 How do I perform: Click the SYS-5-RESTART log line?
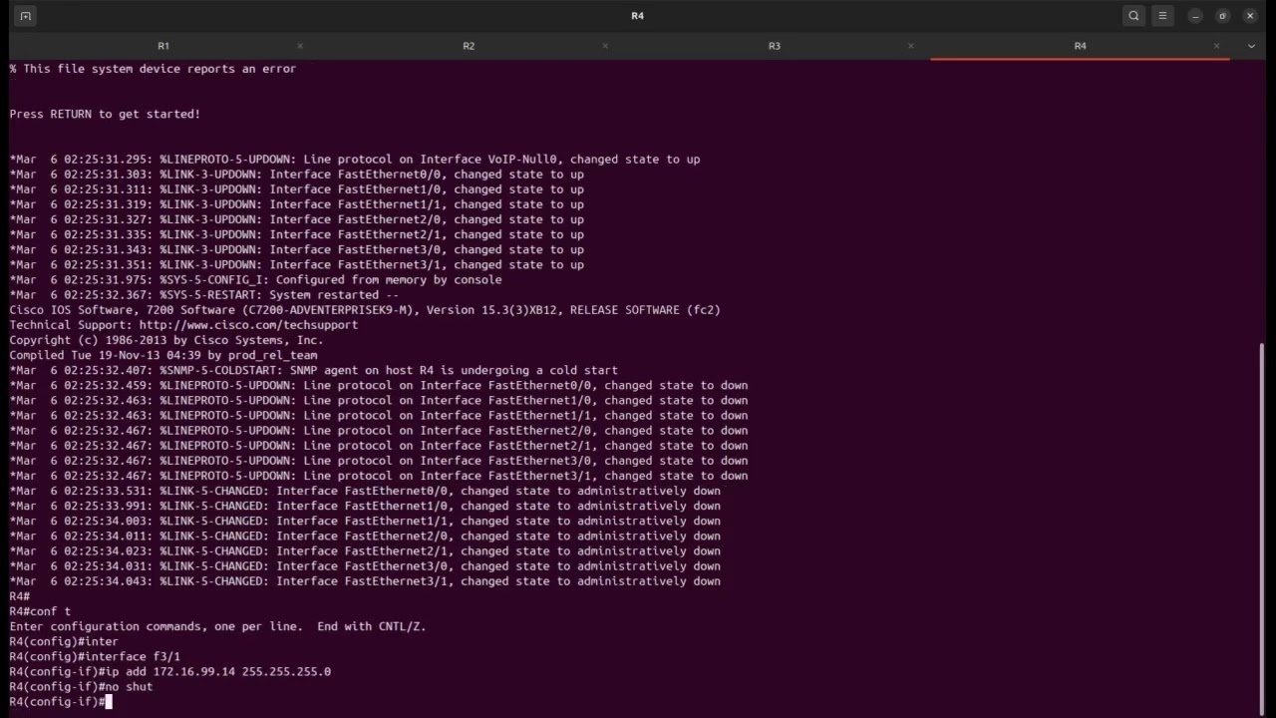tap(203, 295)
